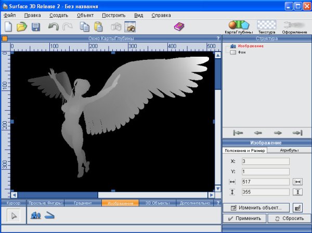Click the fit-to-height button beside 355
This screenshot has width=312, height=233.
pos(298,192)
